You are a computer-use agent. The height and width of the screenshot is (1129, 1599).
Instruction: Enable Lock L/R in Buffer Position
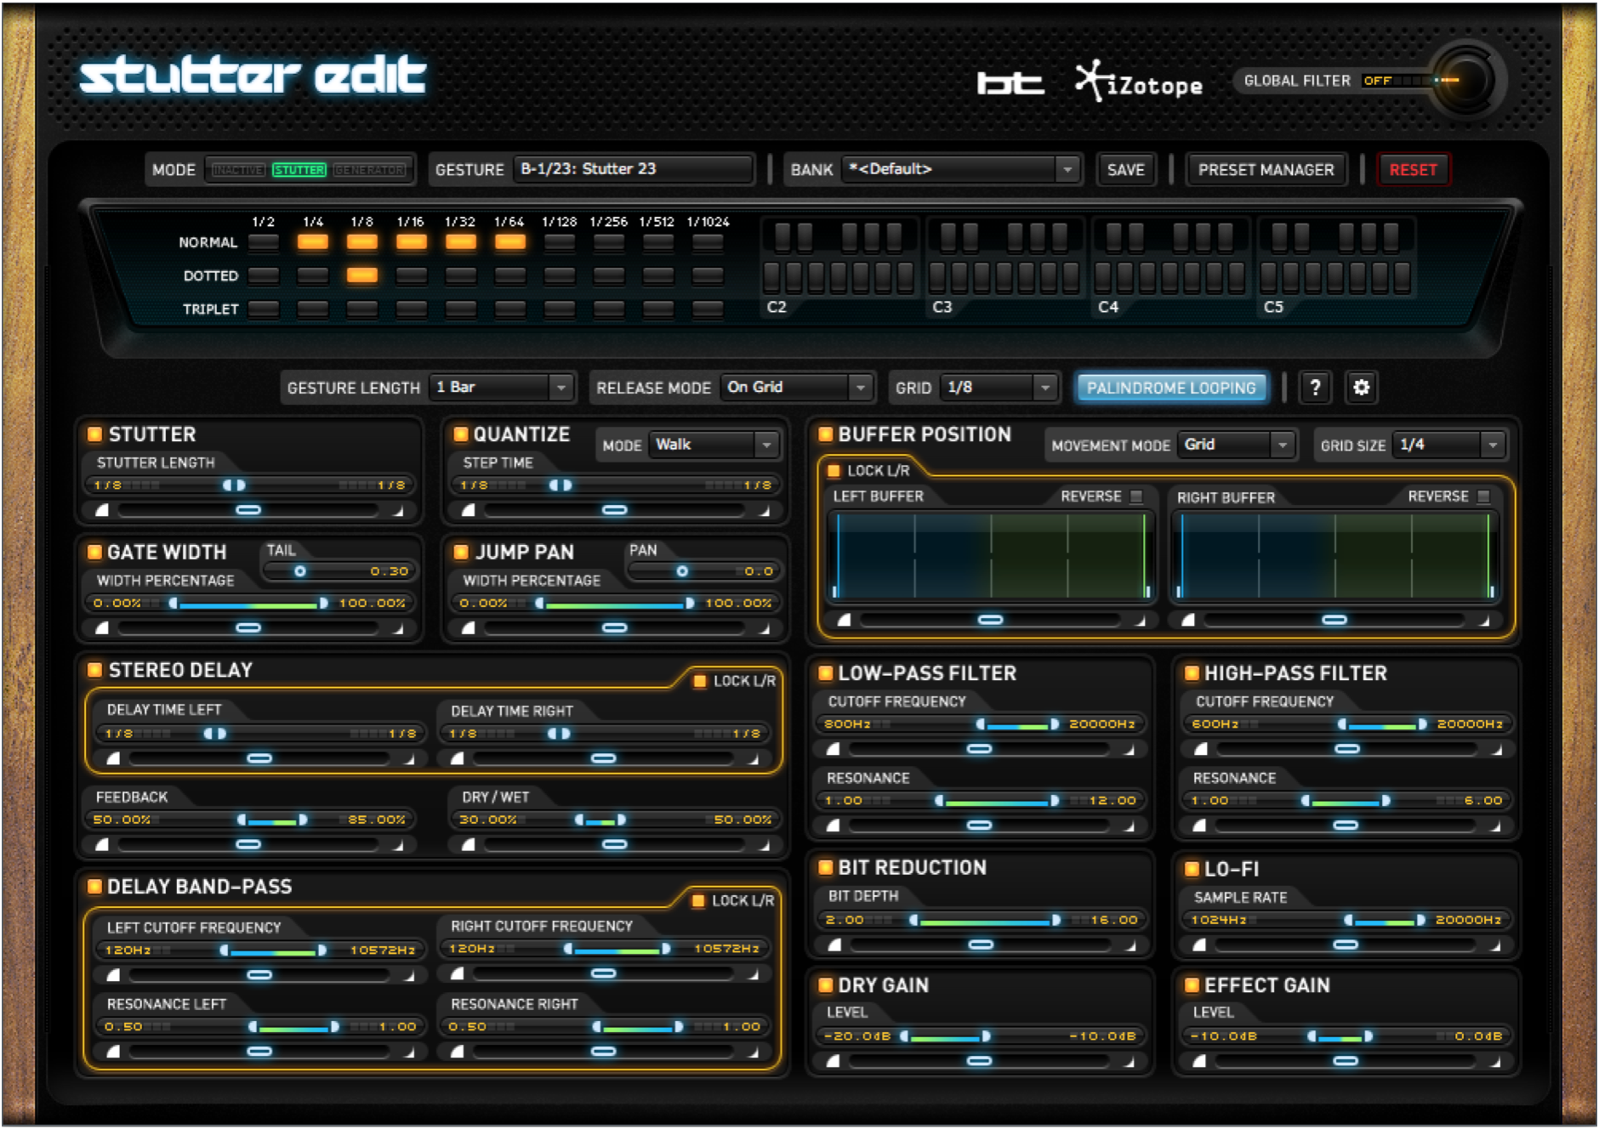834,471
